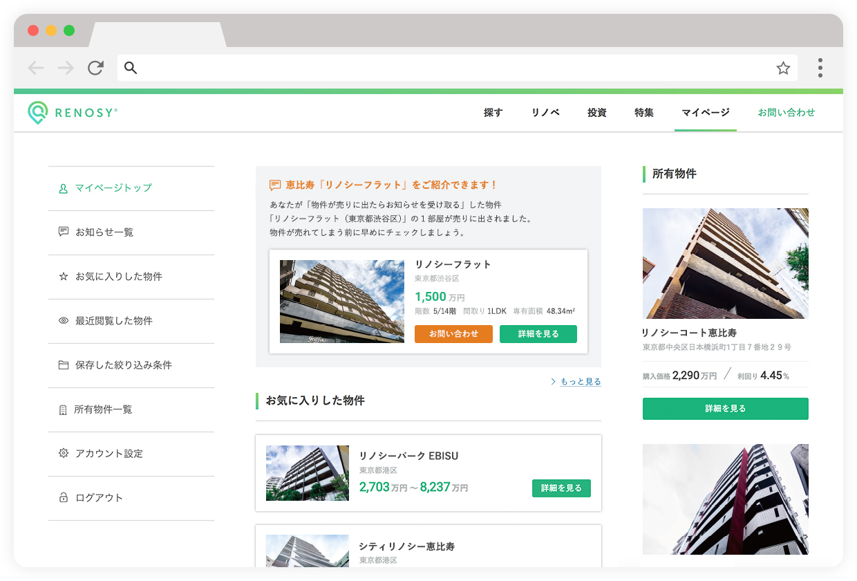
Task: Reload the page with refresh icon
Action: point(95,68)
